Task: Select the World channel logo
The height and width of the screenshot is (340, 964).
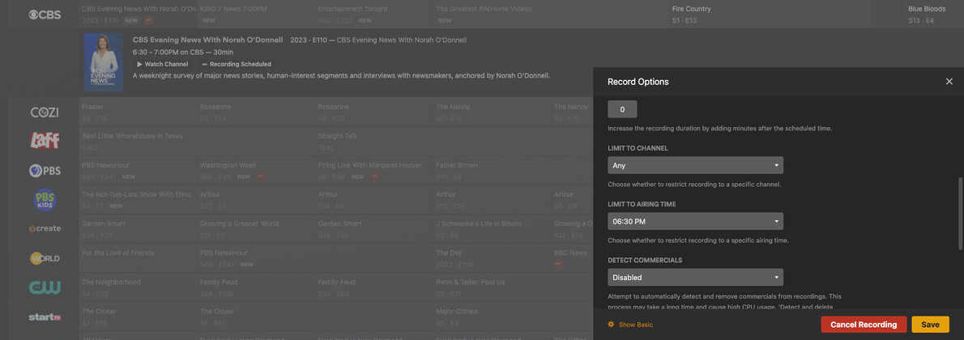Action: coord(45,258)
